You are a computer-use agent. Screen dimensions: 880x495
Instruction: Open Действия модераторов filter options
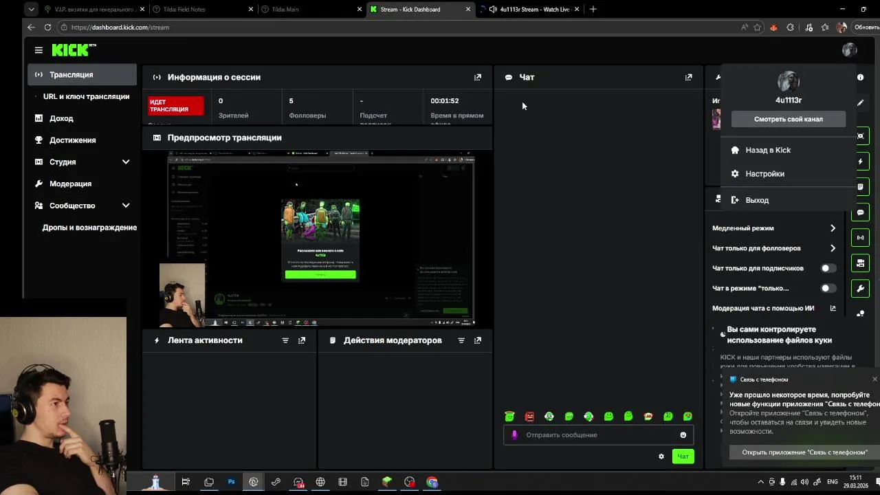(x=461, y=340)
